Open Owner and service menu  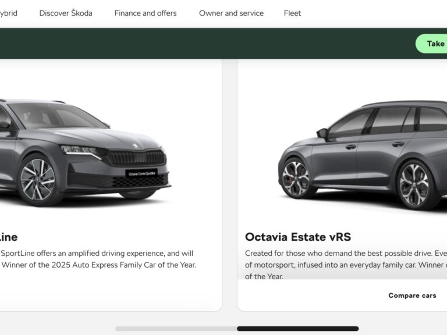(x=231, y=13)
